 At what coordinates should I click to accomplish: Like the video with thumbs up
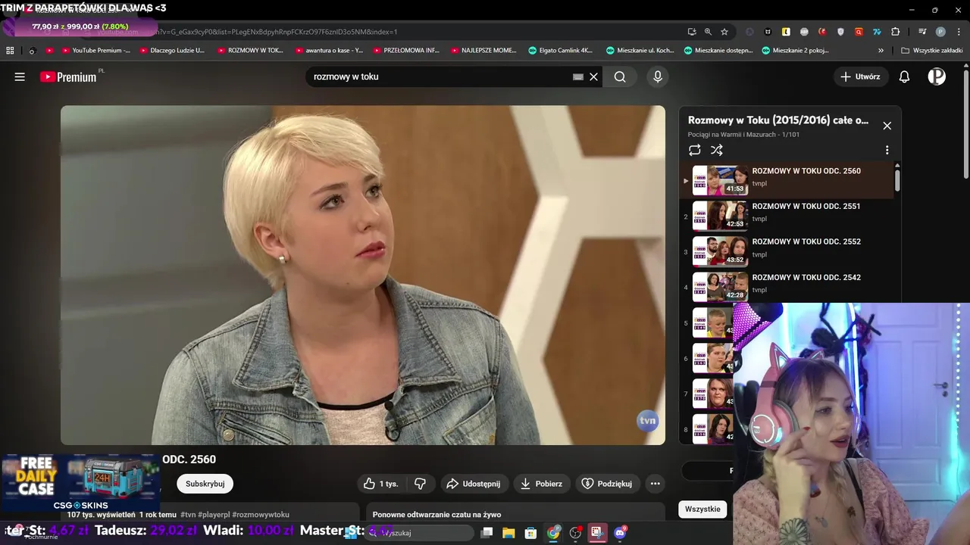[382, 484]
